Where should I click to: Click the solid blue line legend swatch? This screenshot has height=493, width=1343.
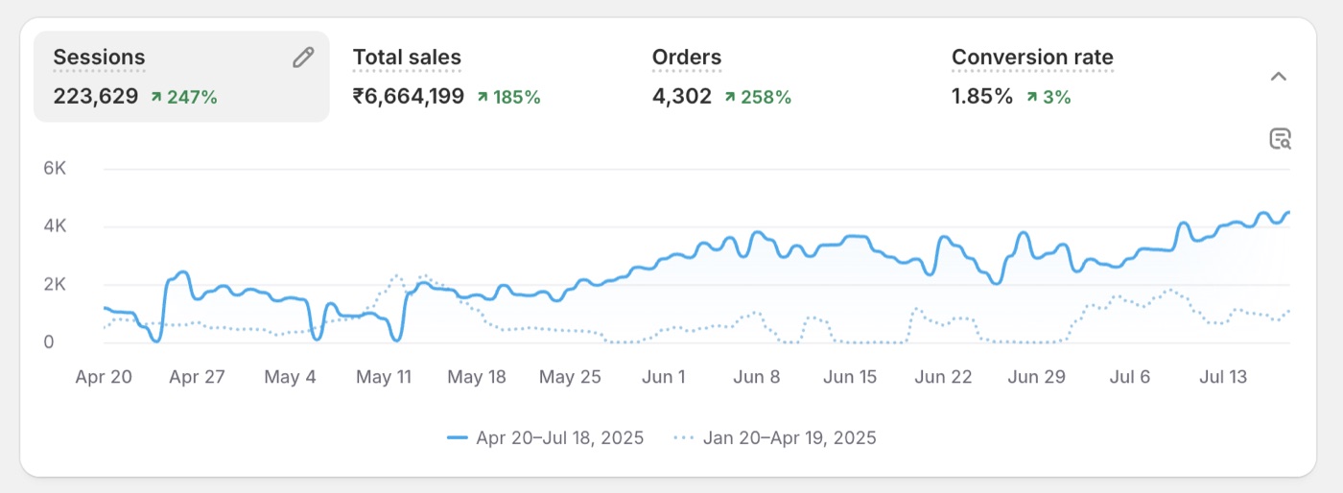tap(457, 438)
